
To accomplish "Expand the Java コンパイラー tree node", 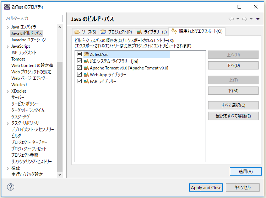I will pos(7,27).
